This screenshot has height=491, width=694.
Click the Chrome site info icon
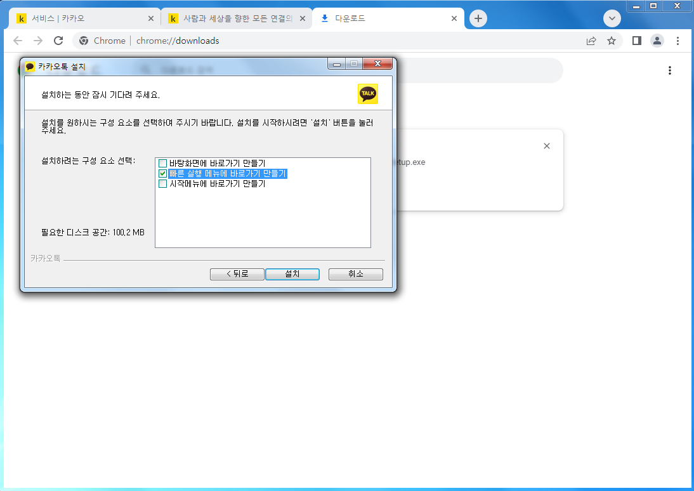84,41
